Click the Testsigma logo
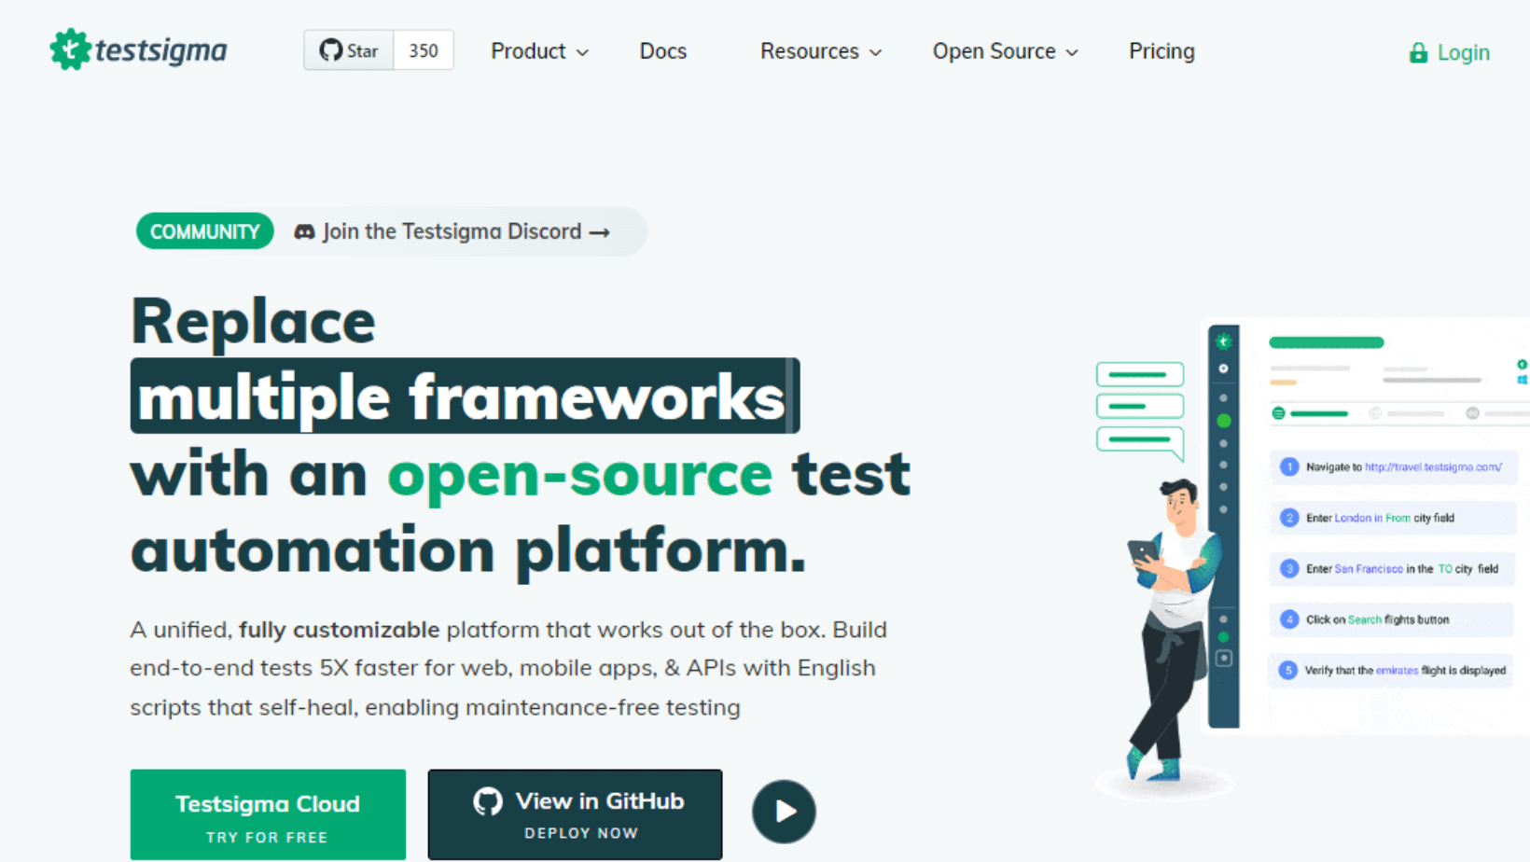Viewport: 1530px width, 862px height. point(138,49)
